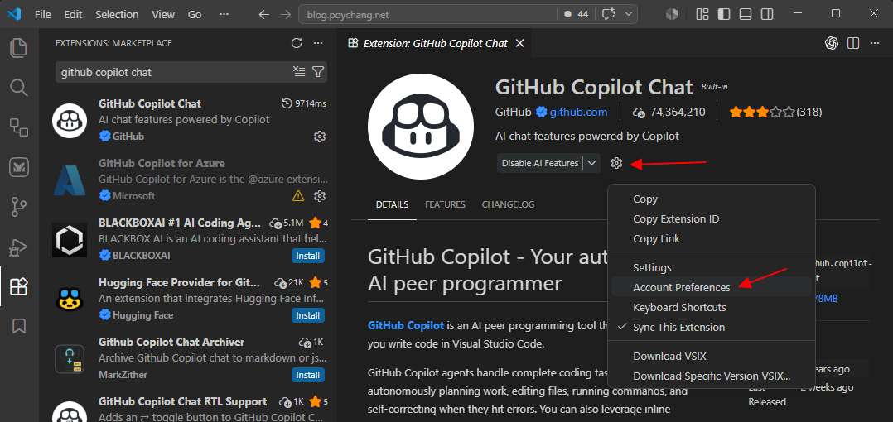Open the overflow menu after Go
Screen dimensions: 893x422
[x=224, y=15]
